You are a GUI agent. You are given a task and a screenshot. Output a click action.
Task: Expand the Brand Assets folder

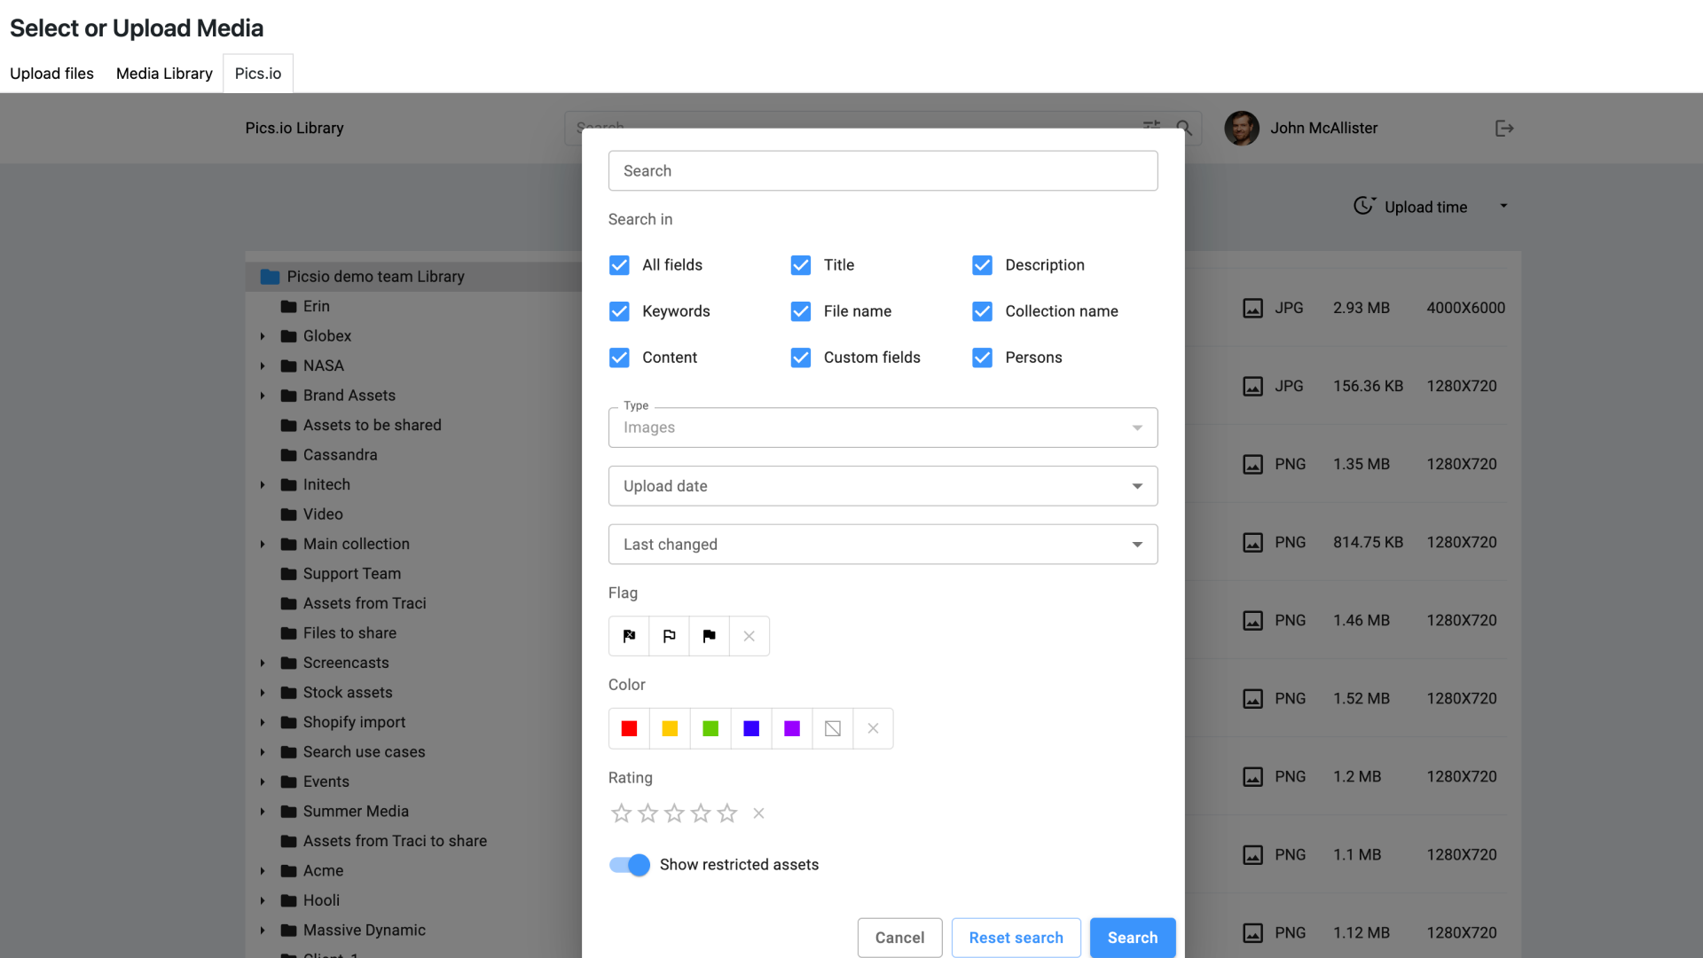tap(263, 396)
